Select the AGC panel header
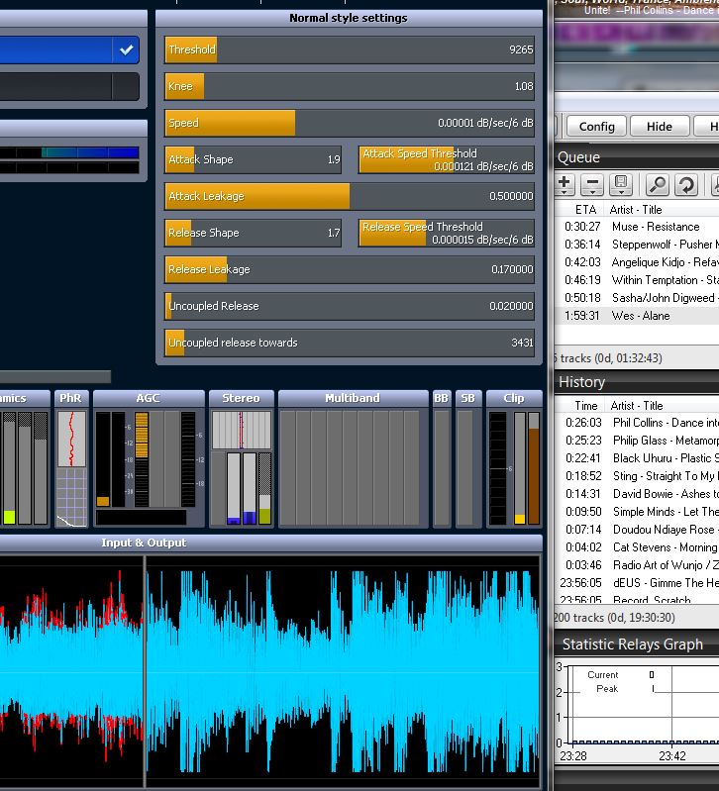This screenshot has width=719, height=791. coord(149,398)
